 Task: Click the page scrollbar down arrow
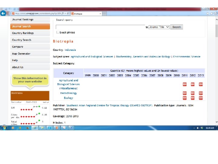216,122
